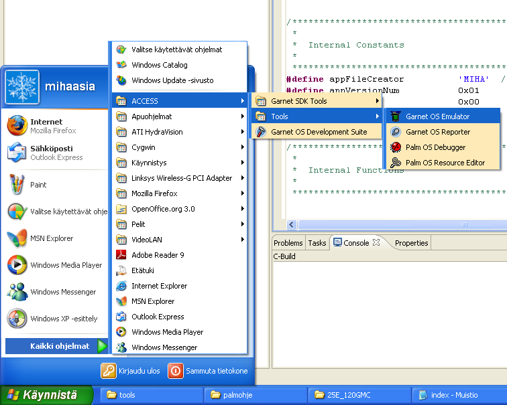Click the Adobe Reader 9 icon

(121, 255)
